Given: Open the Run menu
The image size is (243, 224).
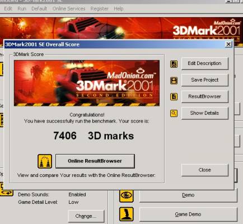Looking at the screenshot, I should tap(22, 8).
